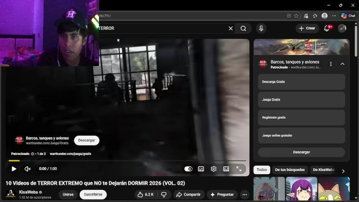The image size is (359, 202).
Task: Open the Compartir share dialog
Action: (189, 194)
